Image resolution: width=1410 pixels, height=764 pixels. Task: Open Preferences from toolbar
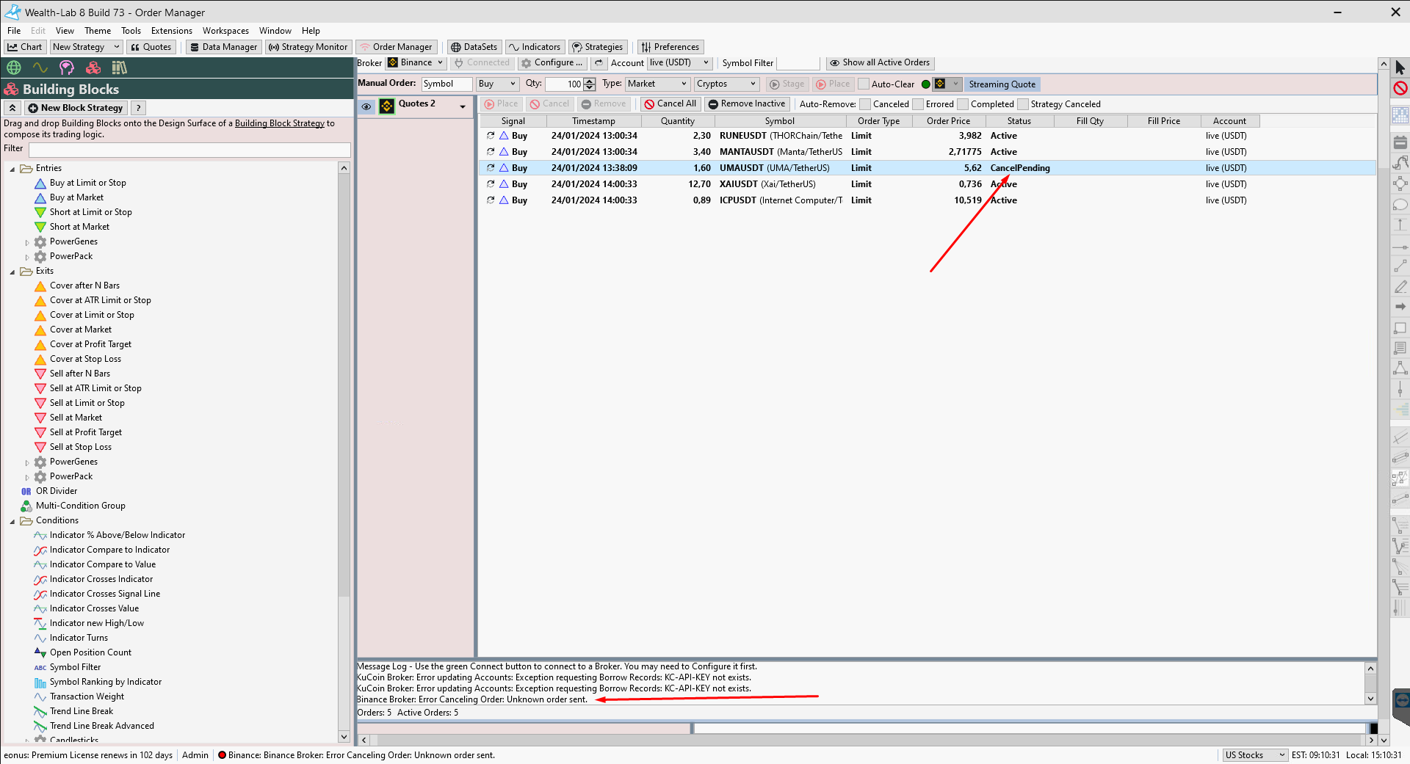670,47
